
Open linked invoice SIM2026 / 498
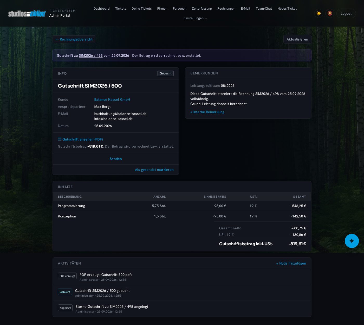point(91,55)
